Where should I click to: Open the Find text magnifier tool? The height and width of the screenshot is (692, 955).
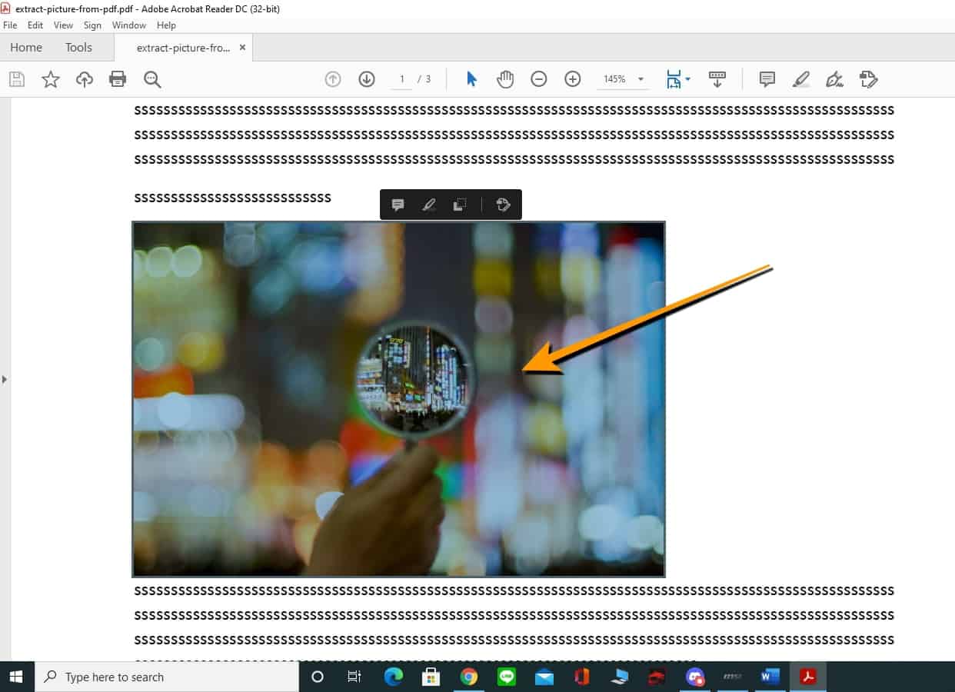coord(152,79)
